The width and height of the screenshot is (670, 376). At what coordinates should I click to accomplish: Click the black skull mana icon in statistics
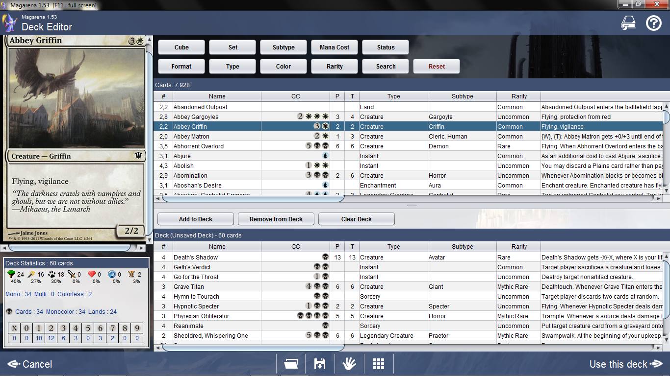(x=9, y=311)
